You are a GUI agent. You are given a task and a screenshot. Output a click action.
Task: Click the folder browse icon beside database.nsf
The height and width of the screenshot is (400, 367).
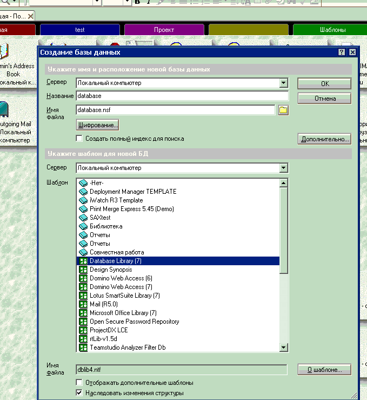(x=283, y=110)
